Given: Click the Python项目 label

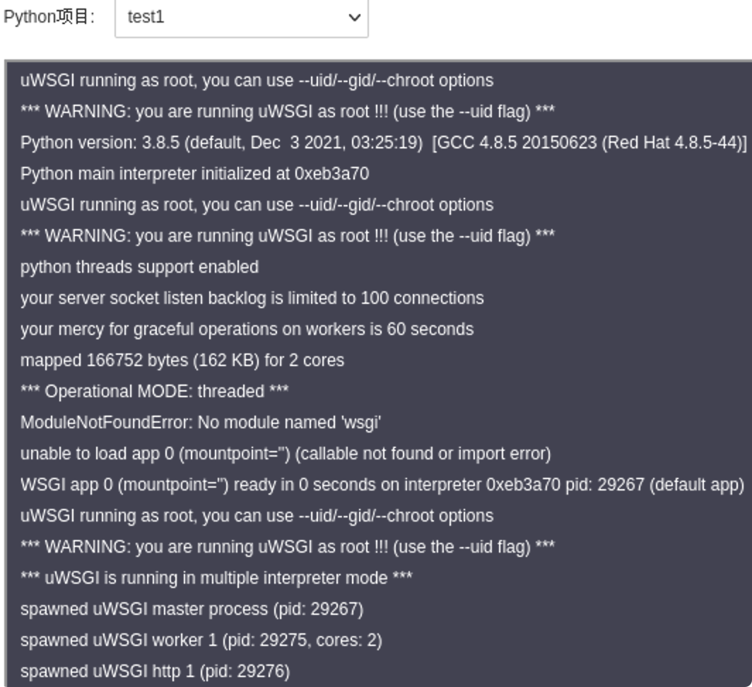Looking at the screenshot, I should coord(49,17).
